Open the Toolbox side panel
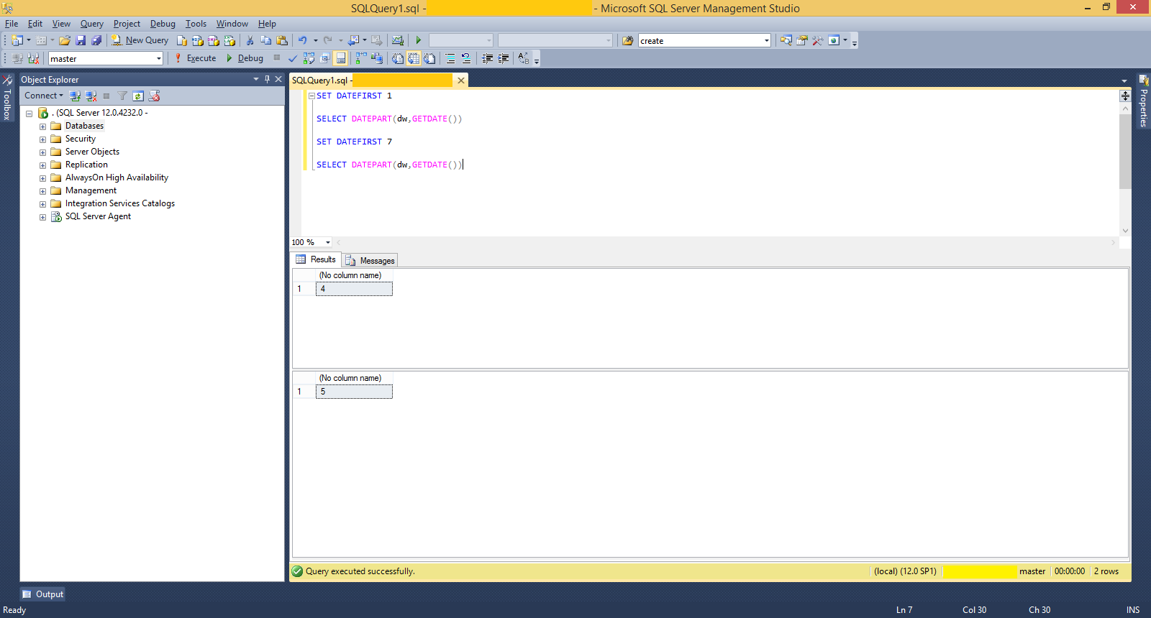The height and width of the screenshot is (618, 1151). 6,98
